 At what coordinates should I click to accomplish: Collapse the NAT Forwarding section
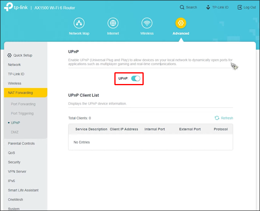[26, 93]
